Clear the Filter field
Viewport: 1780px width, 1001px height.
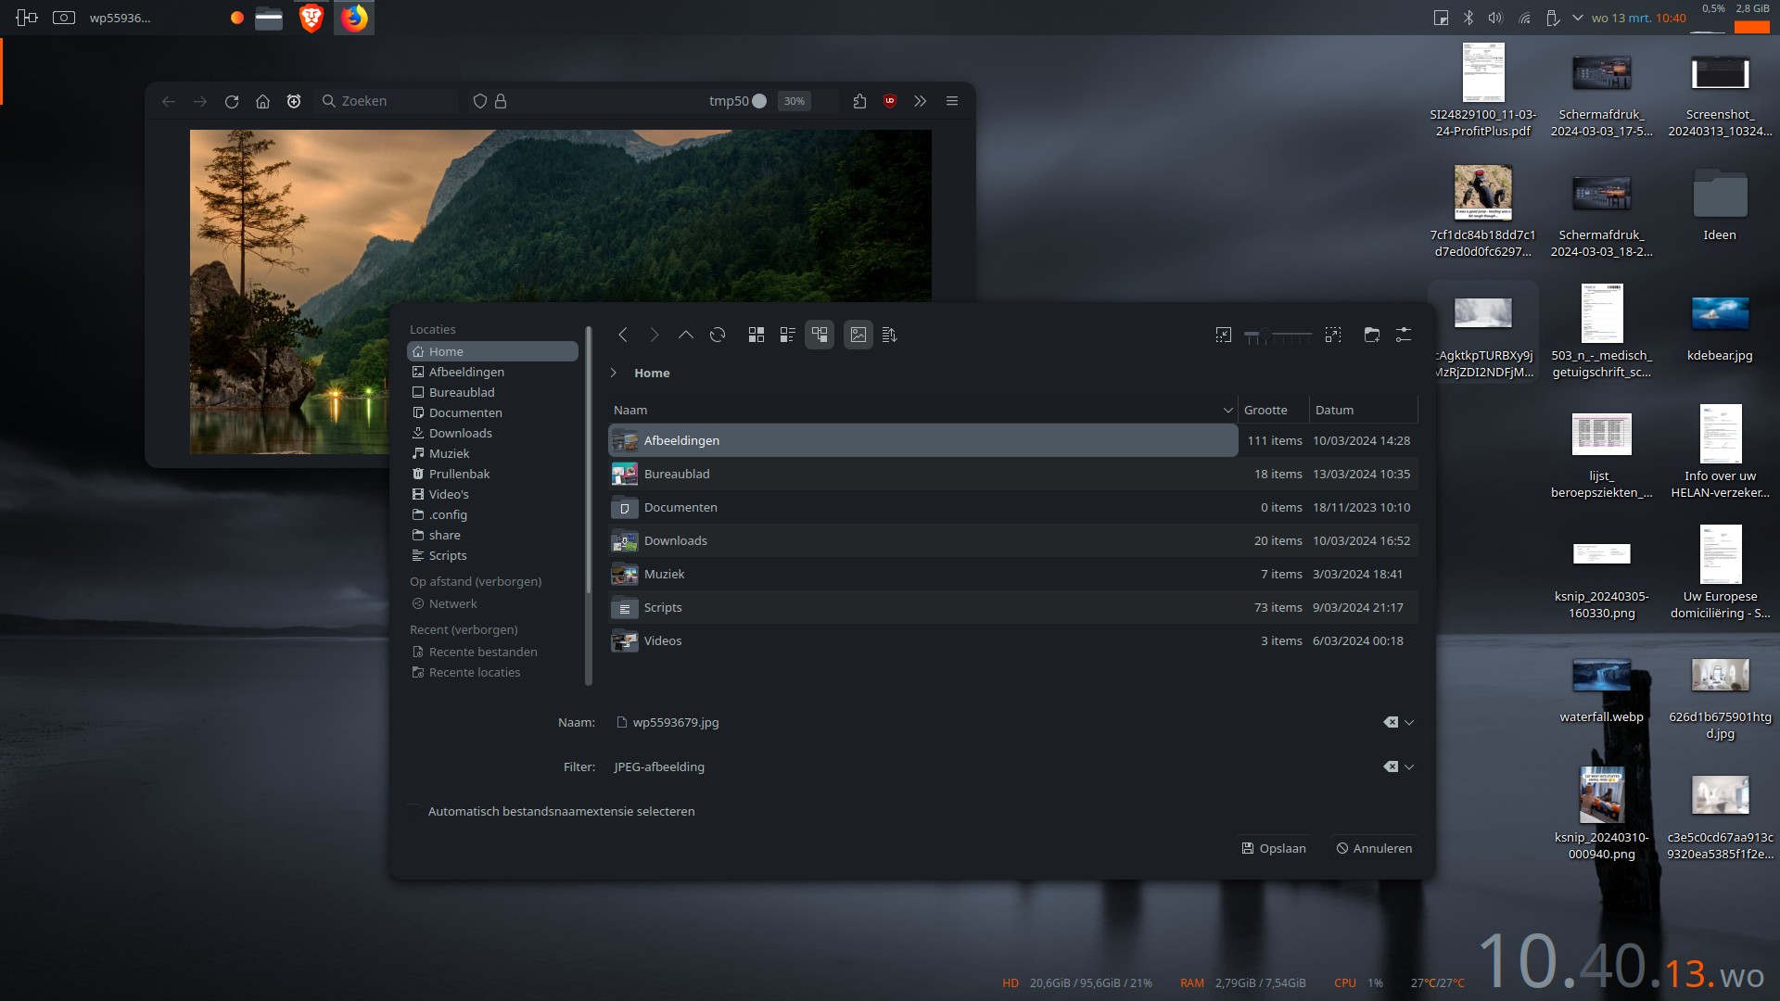pyautogui.click(x=1391, y=767)
